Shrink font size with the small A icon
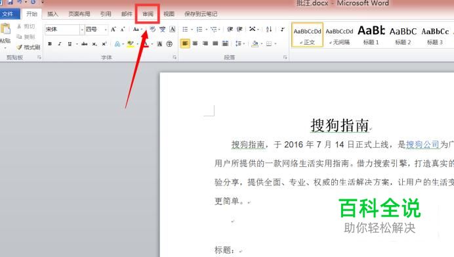 coord(123,30)
